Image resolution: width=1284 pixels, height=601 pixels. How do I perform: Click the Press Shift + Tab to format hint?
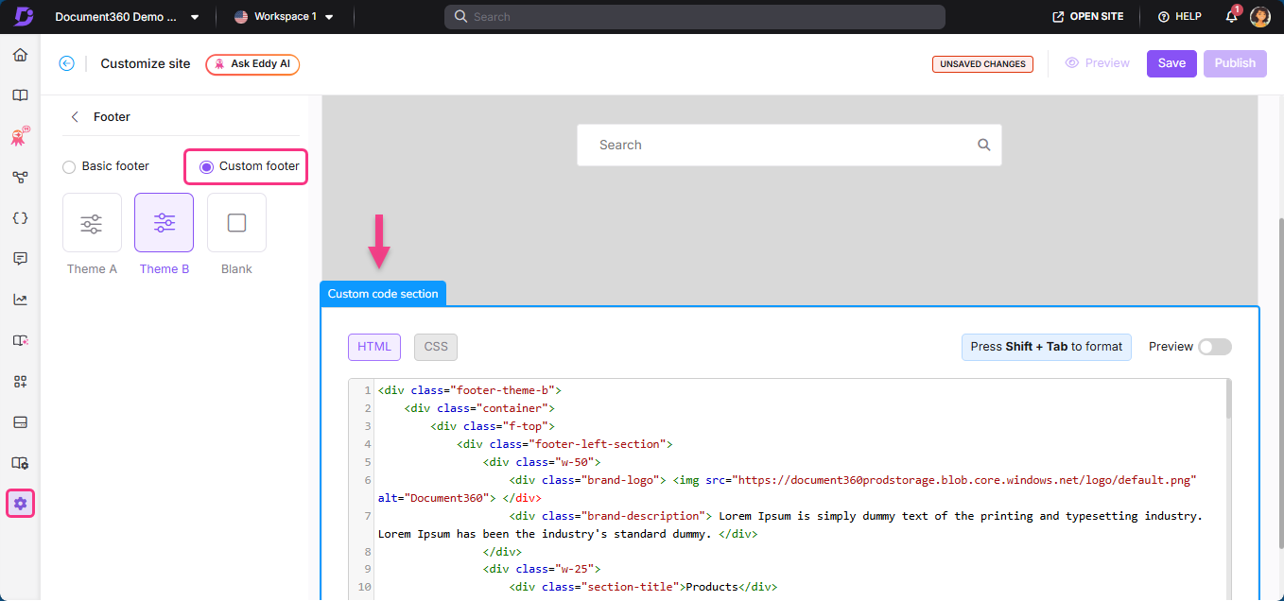[x=1047, y=347]
